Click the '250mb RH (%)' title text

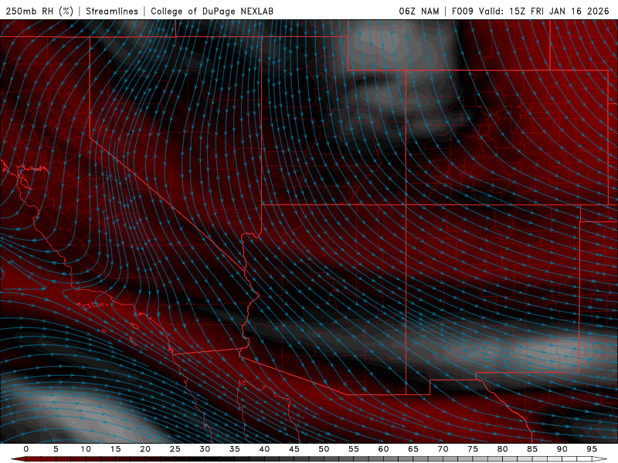(x=39, y=11)
